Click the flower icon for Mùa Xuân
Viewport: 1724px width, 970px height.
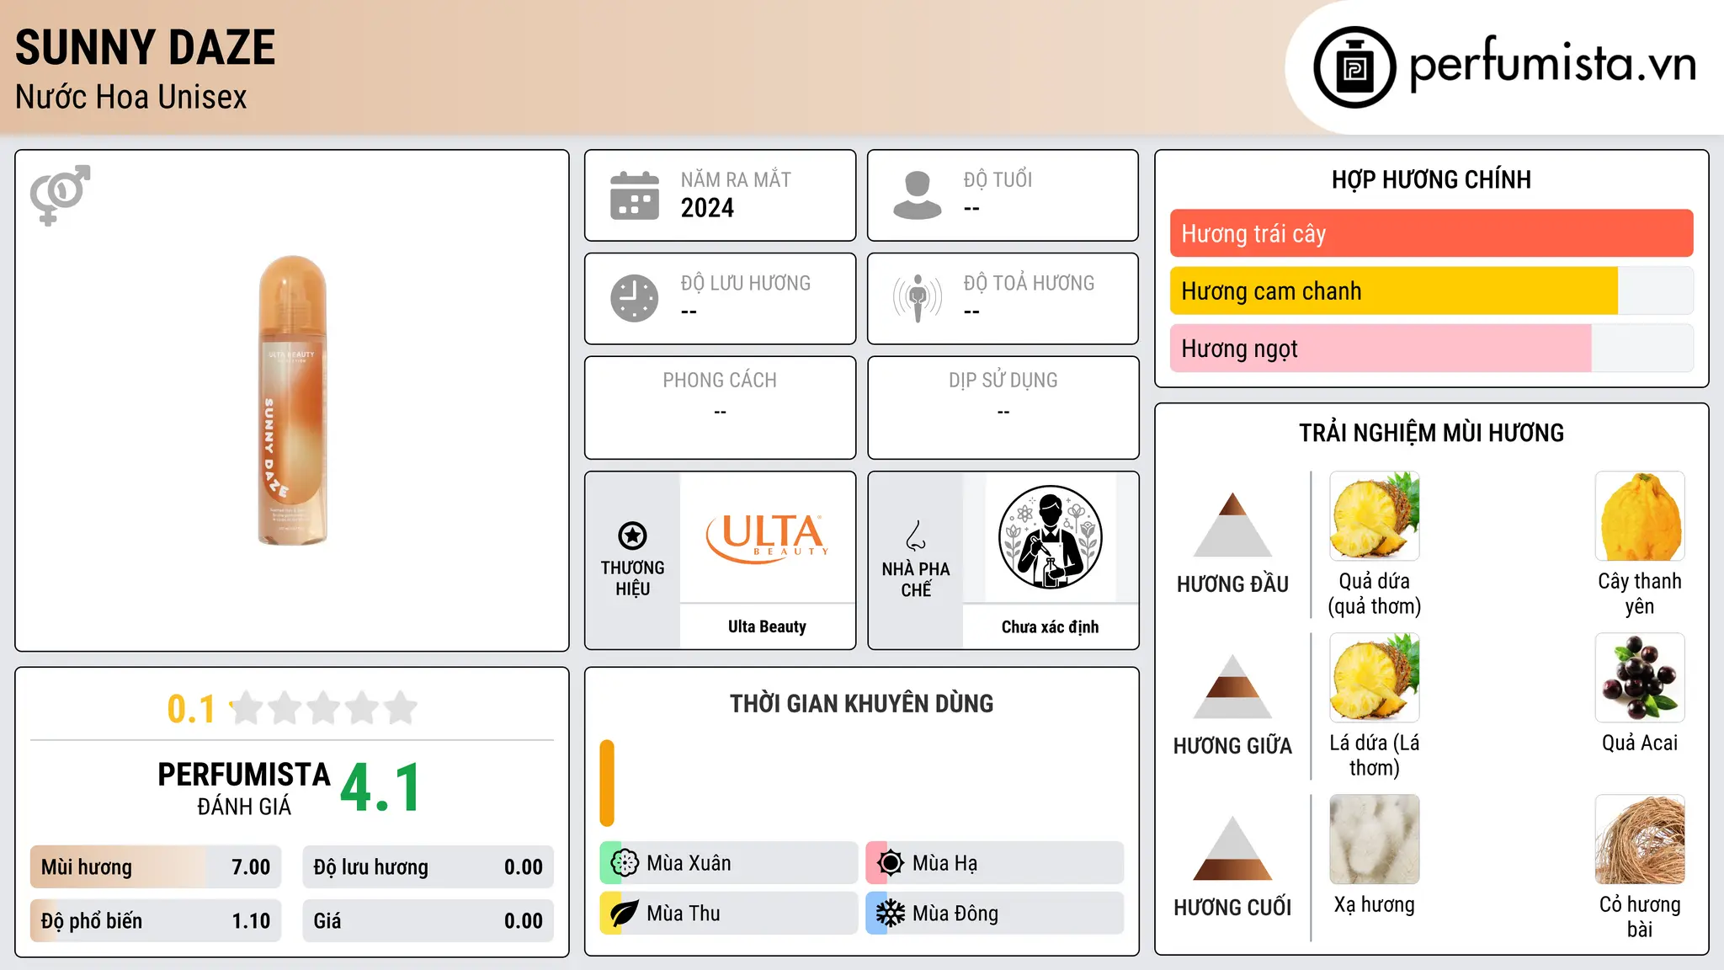624,863
